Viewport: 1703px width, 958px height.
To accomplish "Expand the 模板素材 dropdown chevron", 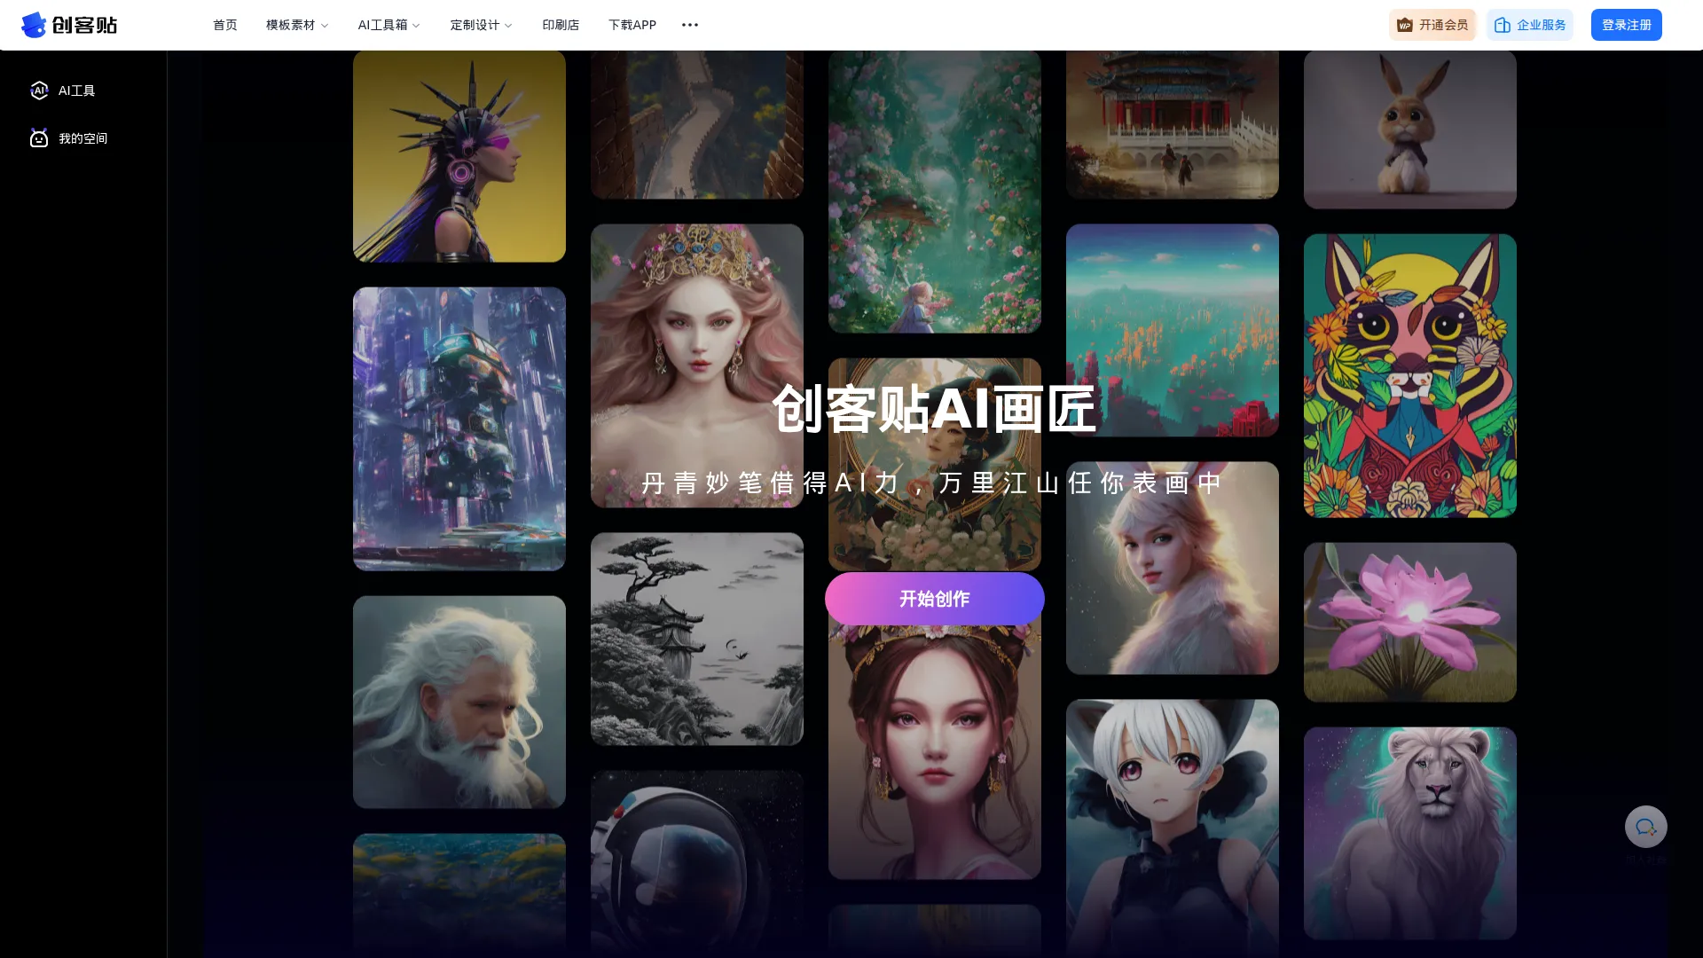I will pos(325,26).
